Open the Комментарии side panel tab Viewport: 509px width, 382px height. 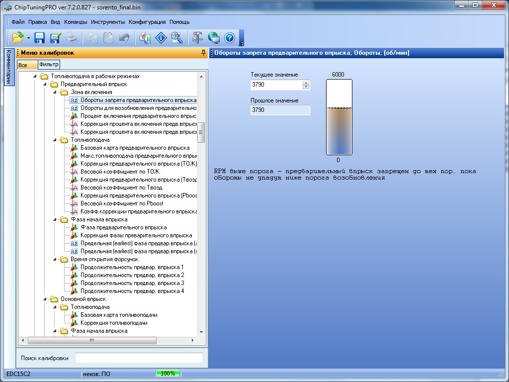click(x=8, y=67)
